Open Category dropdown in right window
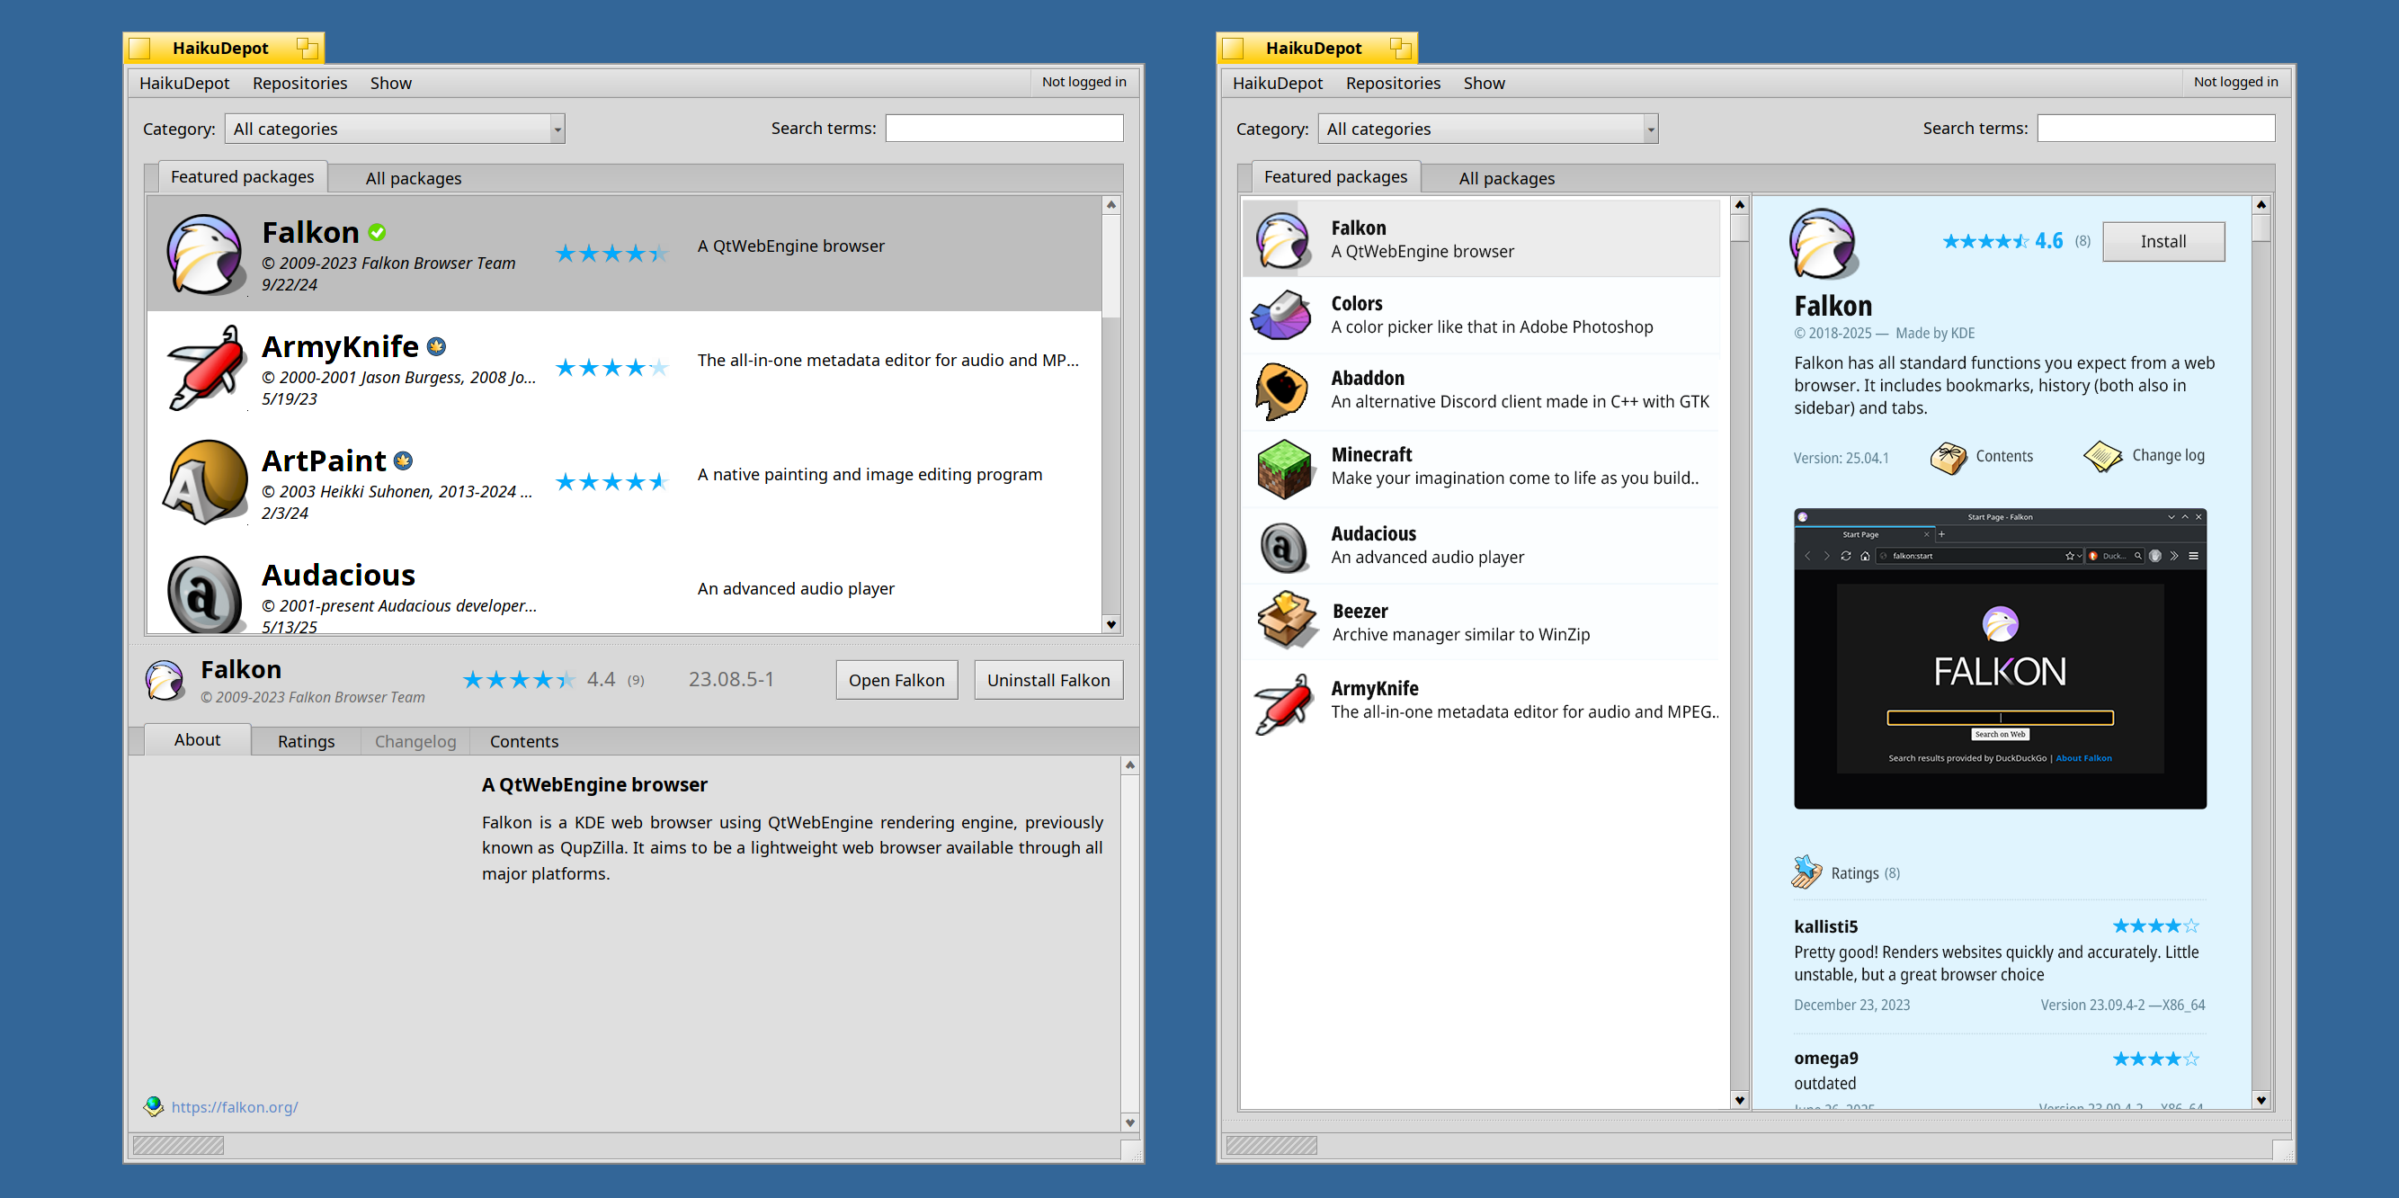The height and width of the screenshot is (1198, 2399). point(1487,129)
